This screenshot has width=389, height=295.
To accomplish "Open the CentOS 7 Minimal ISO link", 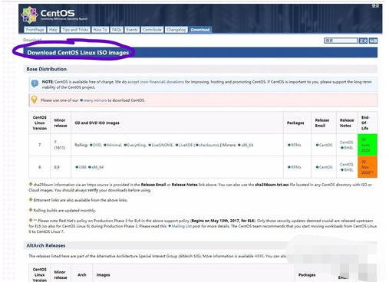I will pyautogui.click(x=113, y=145).
